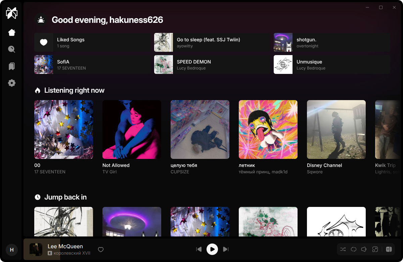Open the Lee McQueen track title
This screenshot has height=262, width=403.
point(65,246)
